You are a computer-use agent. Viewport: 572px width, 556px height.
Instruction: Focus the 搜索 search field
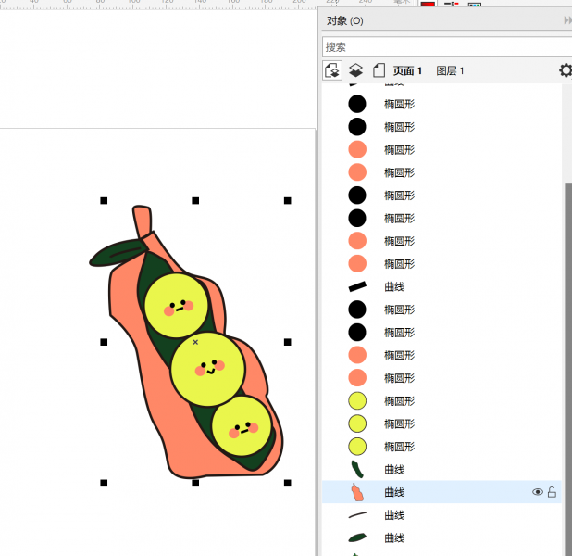(447, 46)
